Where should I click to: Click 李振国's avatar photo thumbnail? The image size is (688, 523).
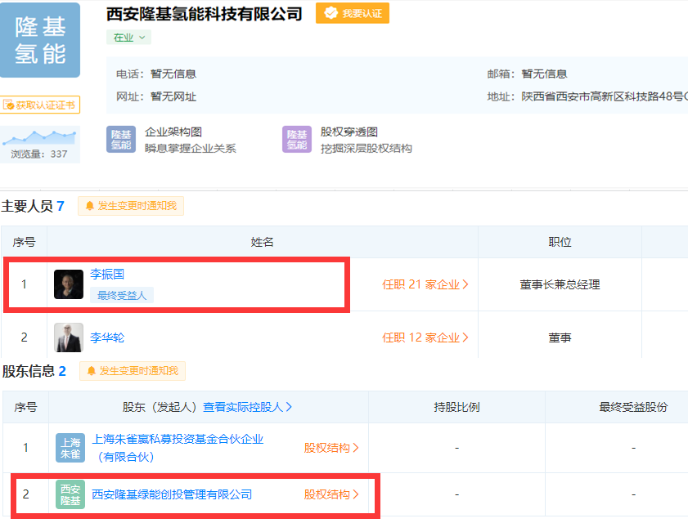pyautogui.click(x=69, y=284)
